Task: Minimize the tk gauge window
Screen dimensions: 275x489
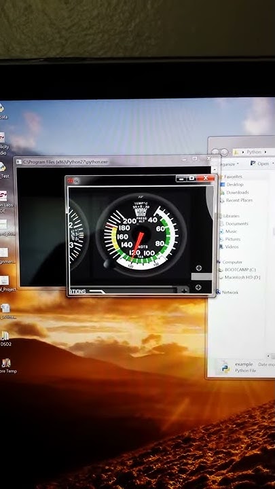Action: (182, 179)
